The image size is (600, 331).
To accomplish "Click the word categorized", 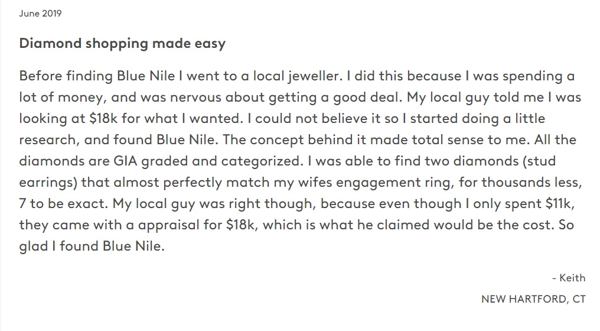I will (x=260, y=161).
